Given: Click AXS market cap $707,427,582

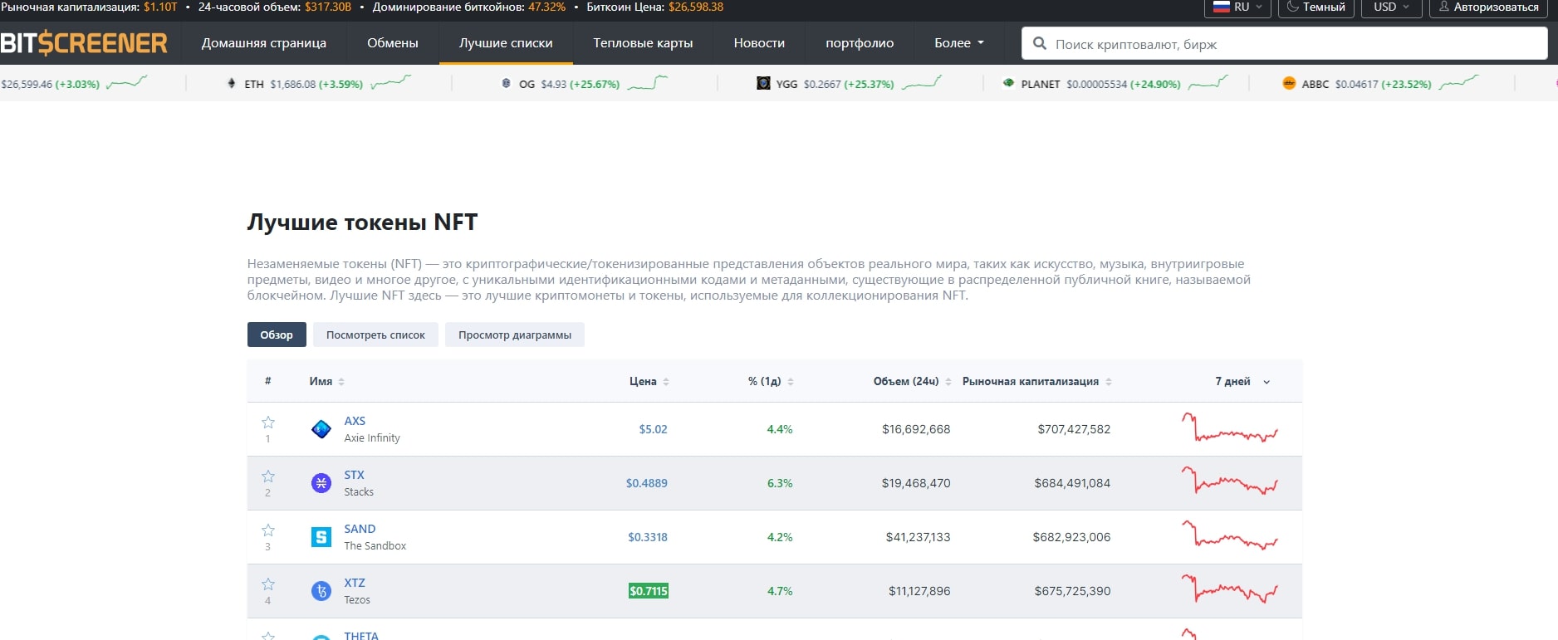Looking at the screenshot, I should point(1074,429).
